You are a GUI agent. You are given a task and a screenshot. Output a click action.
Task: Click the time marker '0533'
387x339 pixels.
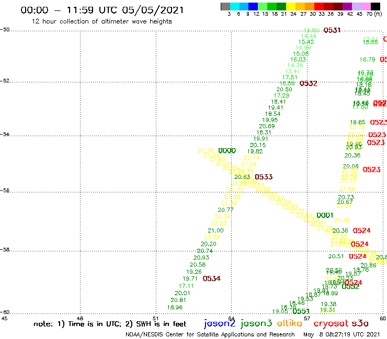tap(264, 177)
